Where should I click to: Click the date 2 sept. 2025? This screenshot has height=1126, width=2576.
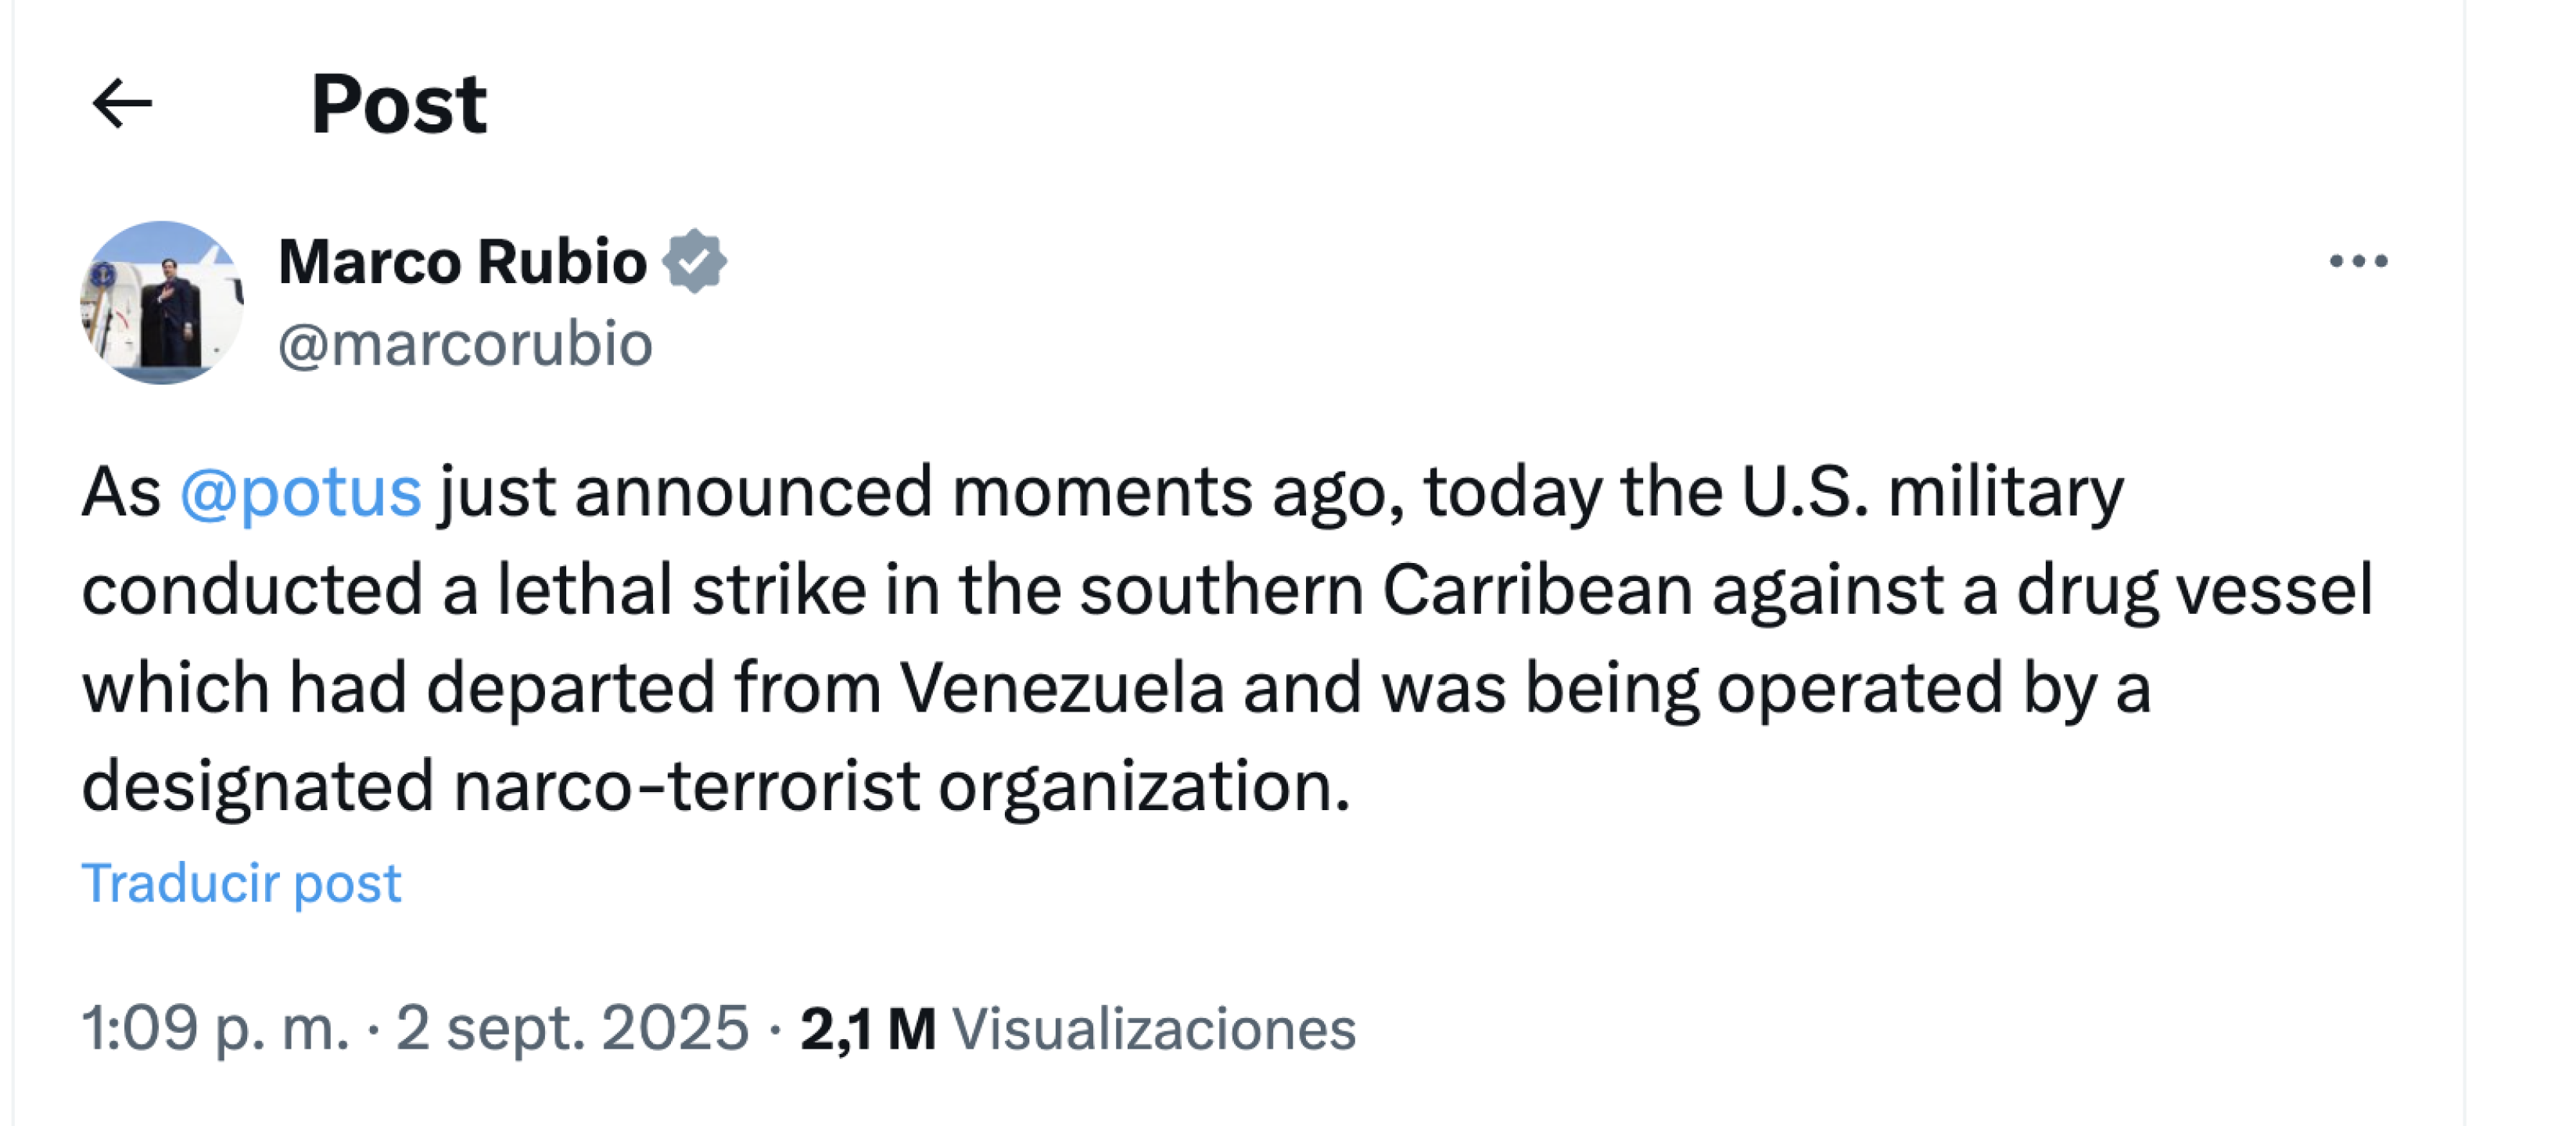(572, 1028)
